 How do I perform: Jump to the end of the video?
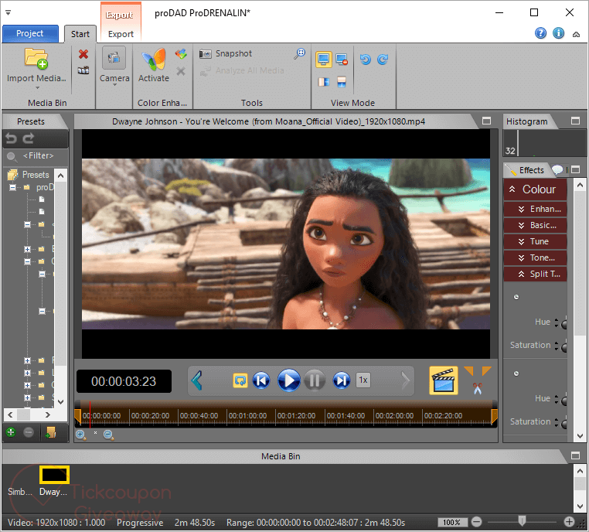pyautogui.click(x=342, y=380)
